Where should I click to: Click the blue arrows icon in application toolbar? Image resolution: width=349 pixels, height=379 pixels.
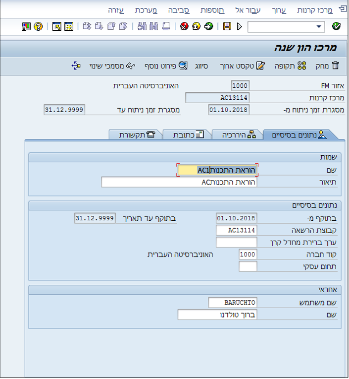76,66
